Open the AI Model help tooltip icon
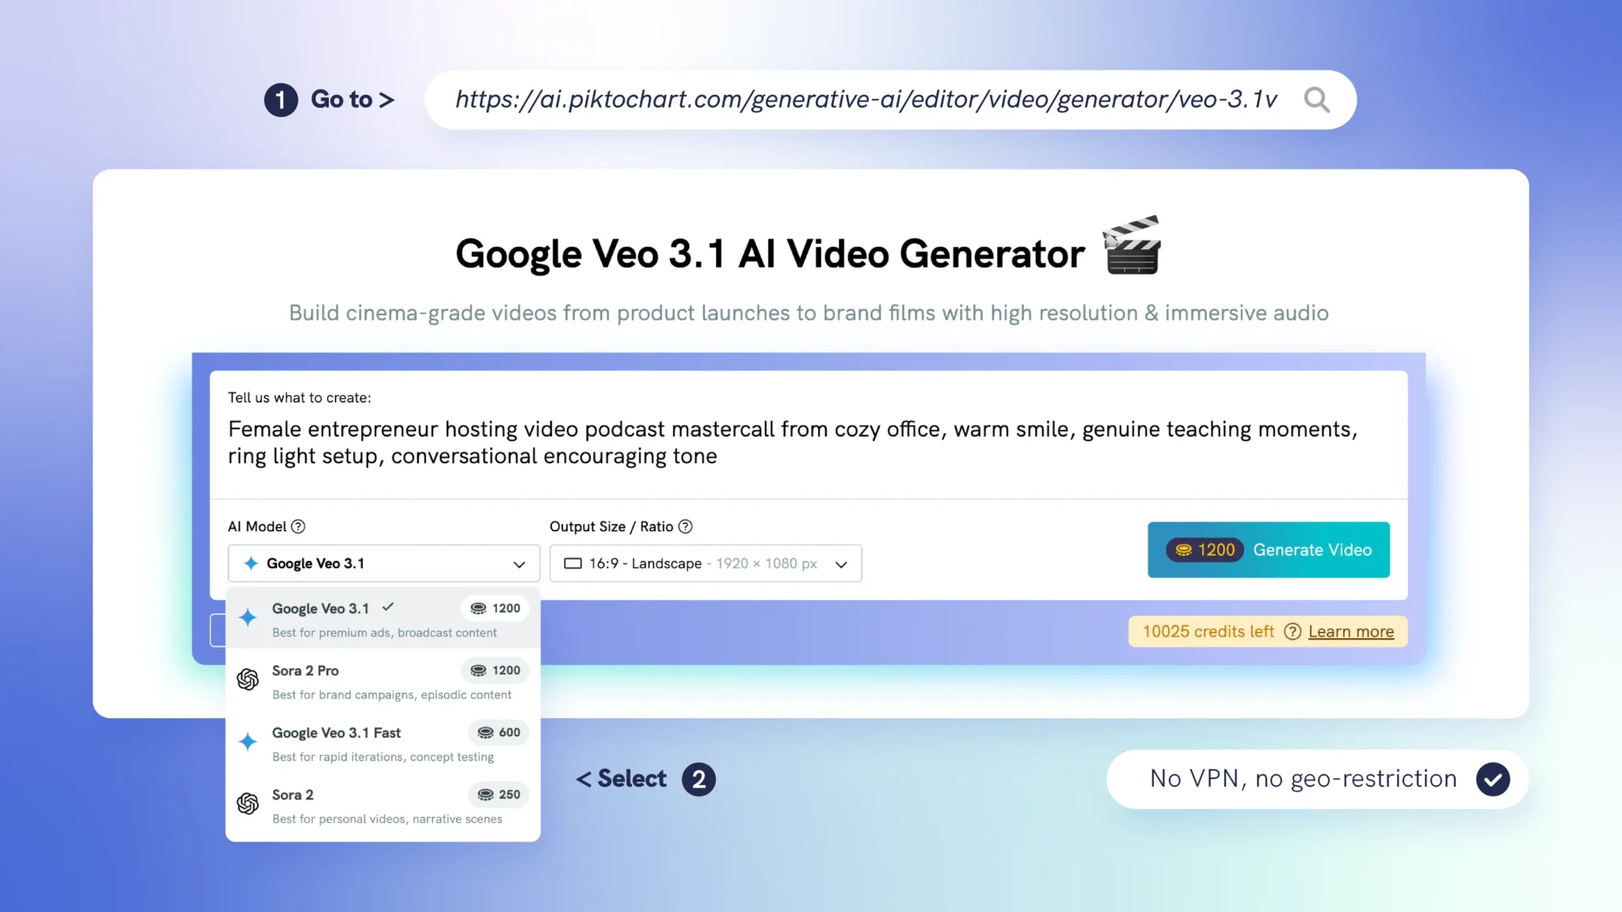The image size is (1622, 912). tap(299, 526)
